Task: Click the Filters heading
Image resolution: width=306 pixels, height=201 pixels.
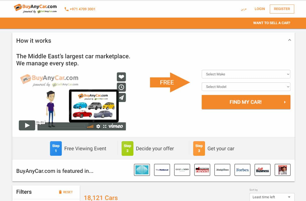Action: pos(24,192)
